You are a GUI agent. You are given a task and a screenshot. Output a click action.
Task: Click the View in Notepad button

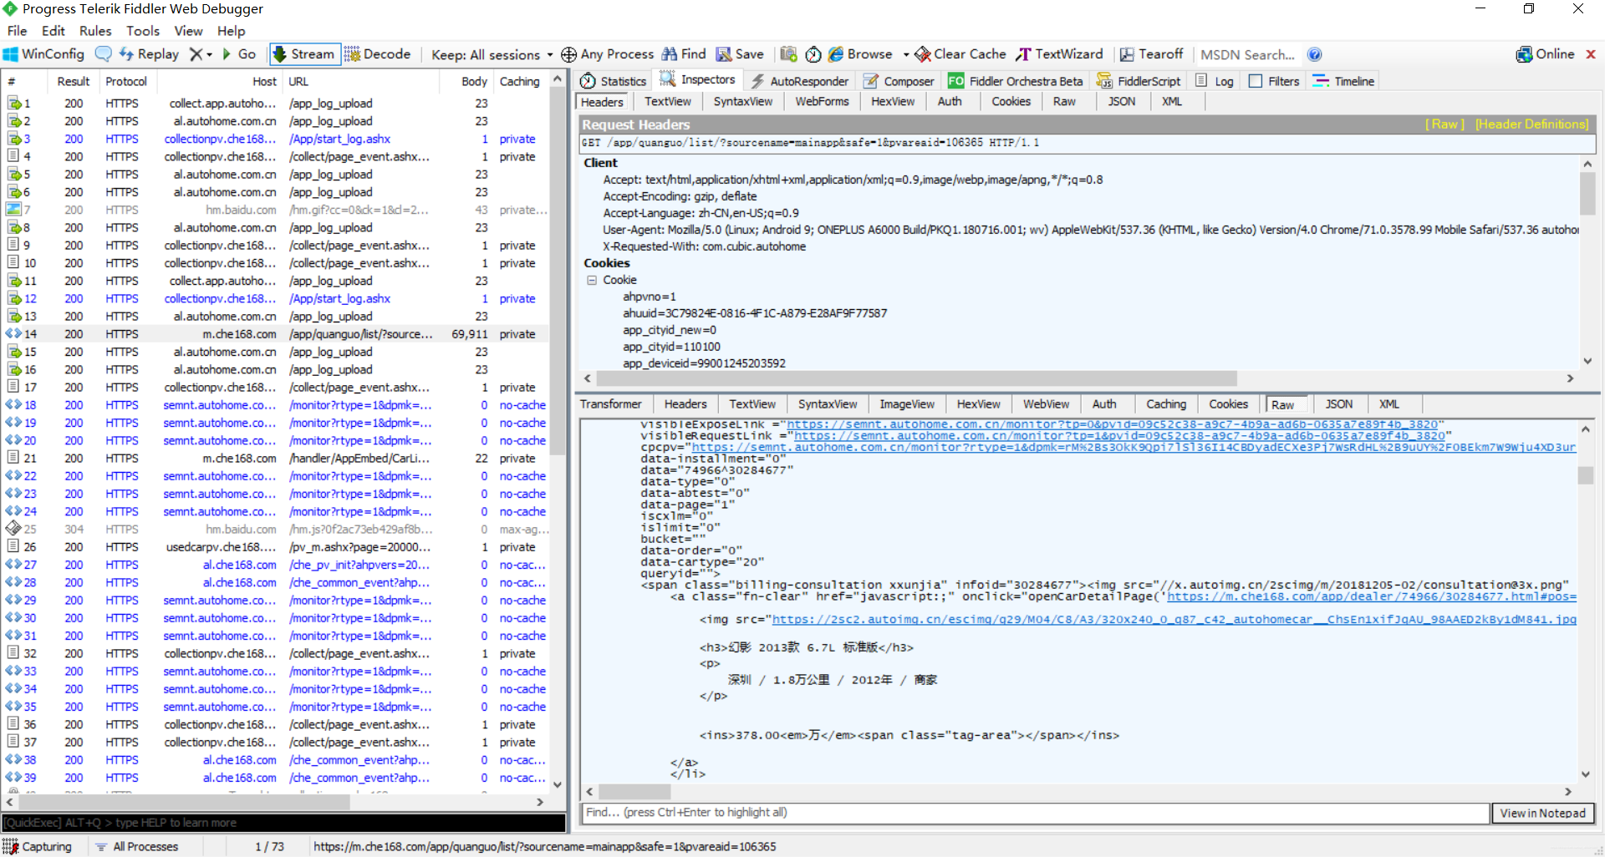click(x=1542, y=814)
